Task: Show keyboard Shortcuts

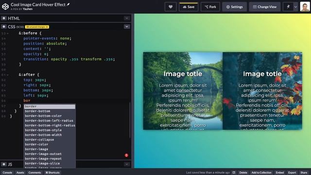Action: point(52,173)
